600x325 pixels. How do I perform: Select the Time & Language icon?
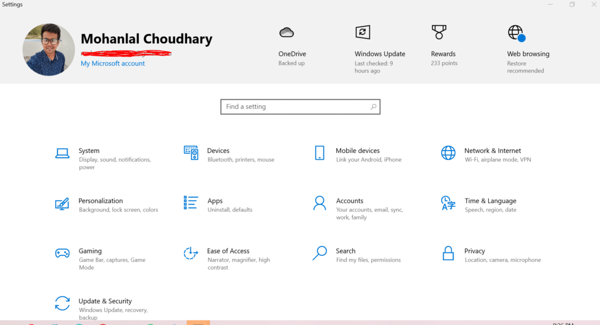point(448,203)
